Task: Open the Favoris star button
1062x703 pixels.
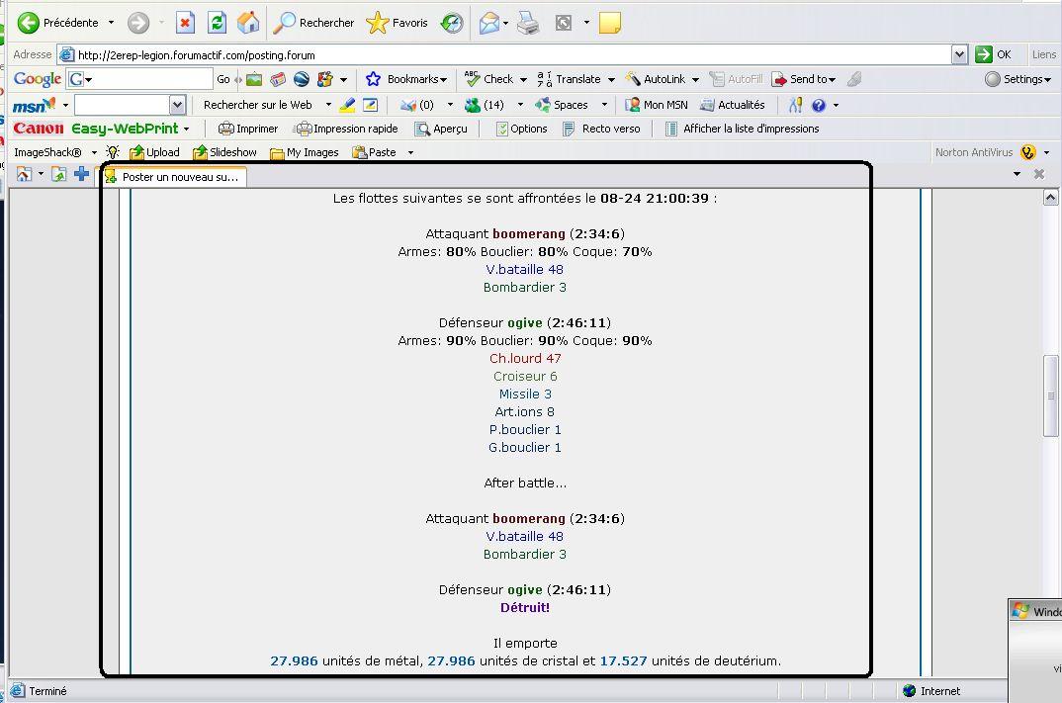Action: click(398, 23)
